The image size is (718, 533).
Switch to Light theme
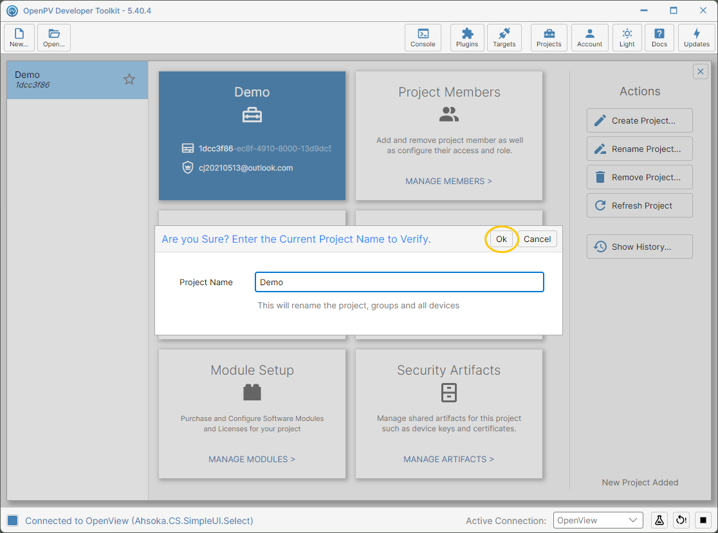pyautogui.click(x=627, y=37)
